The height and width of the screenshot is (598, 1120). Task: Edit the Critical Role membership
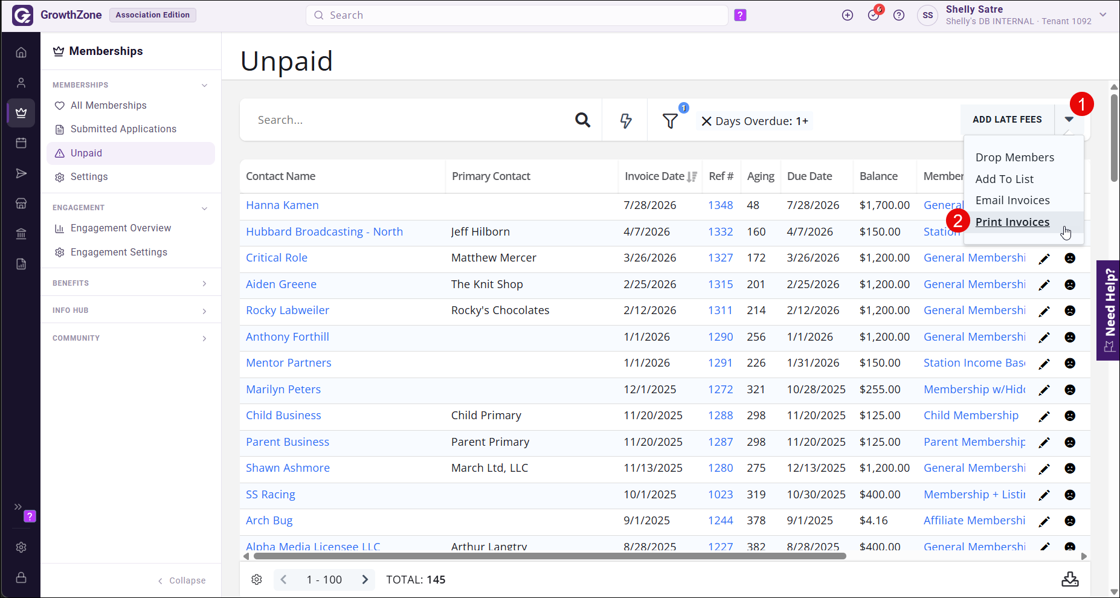[x=1044, y=259]
